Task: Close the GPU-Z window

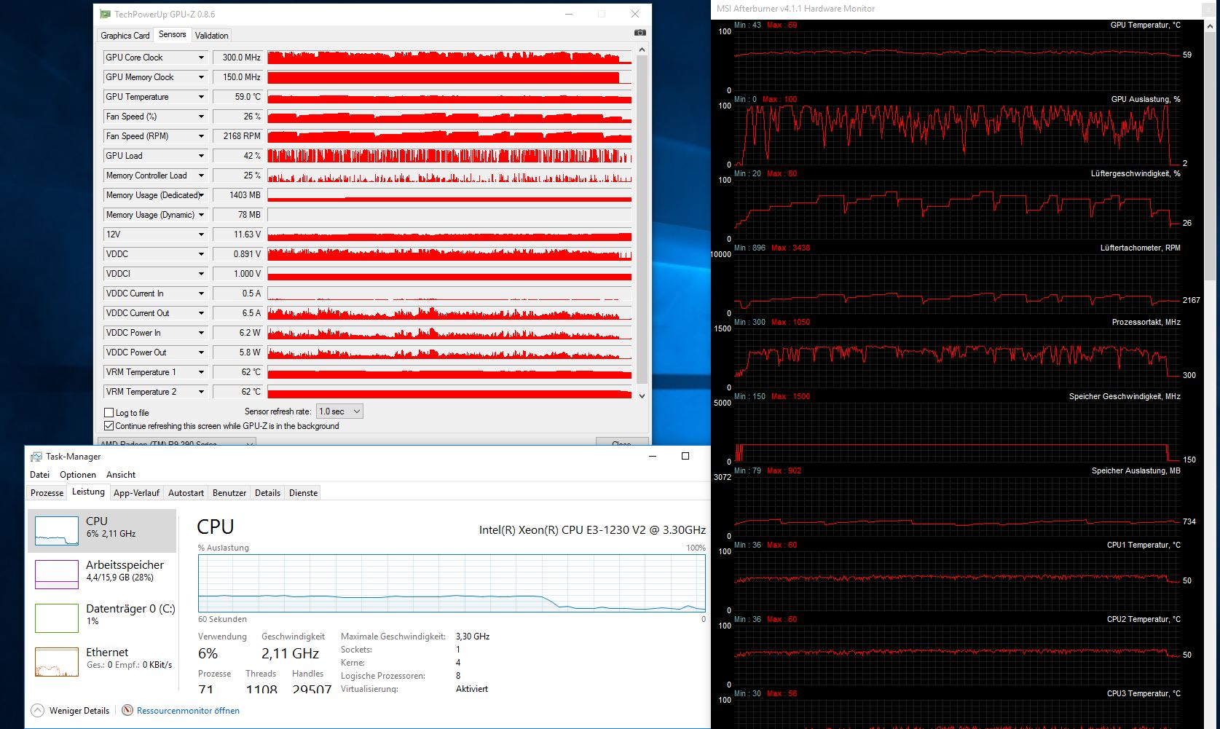Action: pos(635,14)
